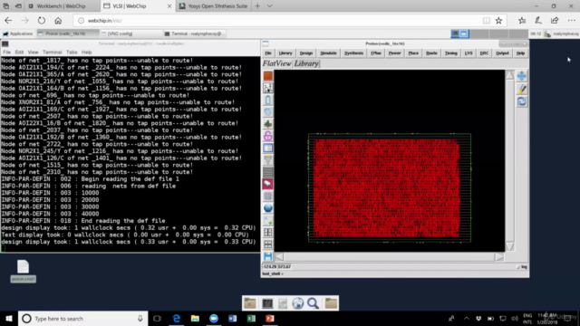Click the blue tag icon in Proton sidebar
The width and height of the screenshot is (580, 326).
point(268,111)
